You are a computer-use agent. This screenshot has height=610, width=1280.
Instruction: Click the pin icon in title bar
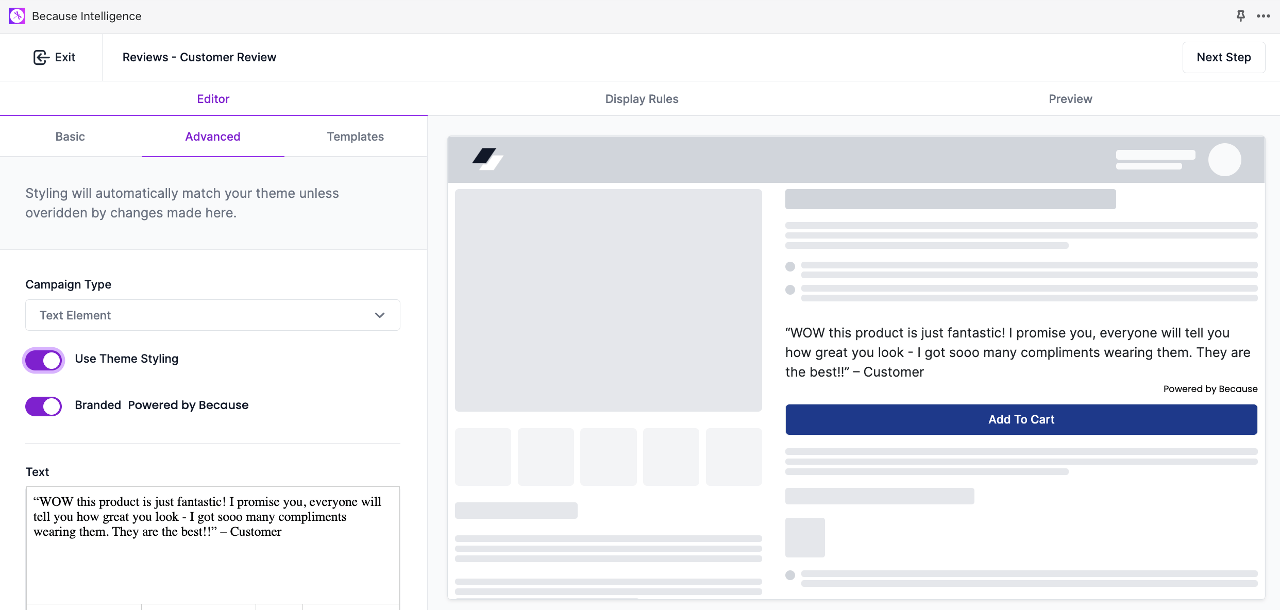pyautogui.click(x=1241, y=16)
